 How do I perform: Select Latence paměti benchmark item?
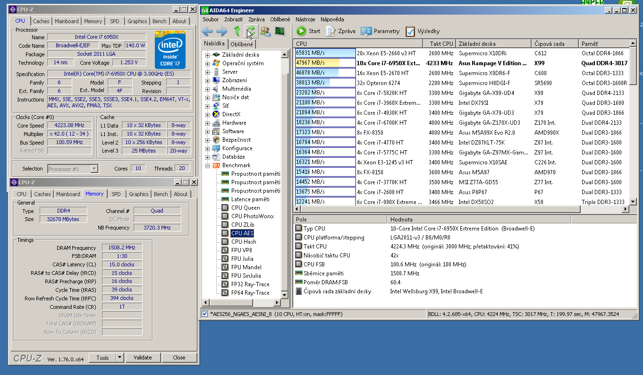[x=250, y=199]
